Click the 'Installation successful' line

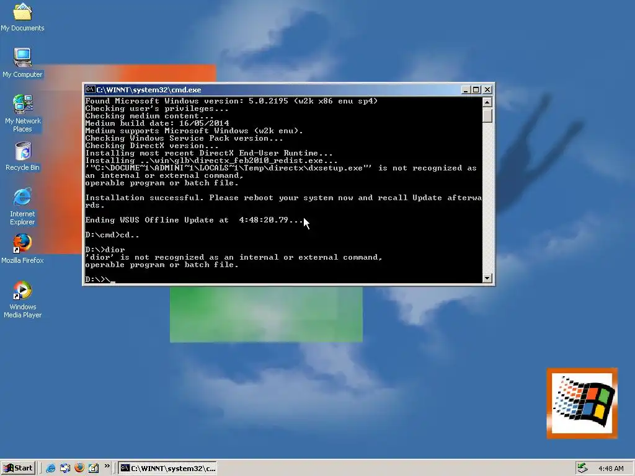283,201
